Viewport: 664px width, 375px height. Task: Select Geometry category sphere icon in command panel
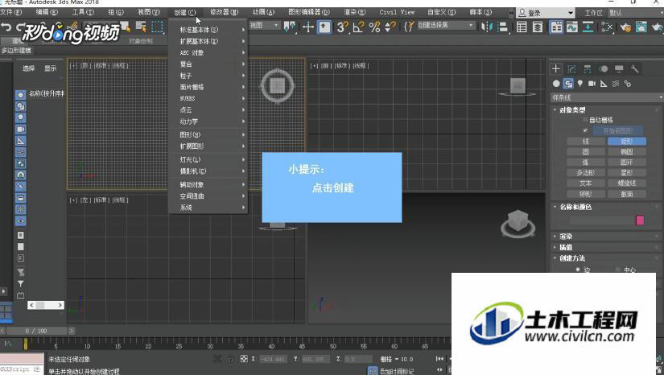[556, 84]
